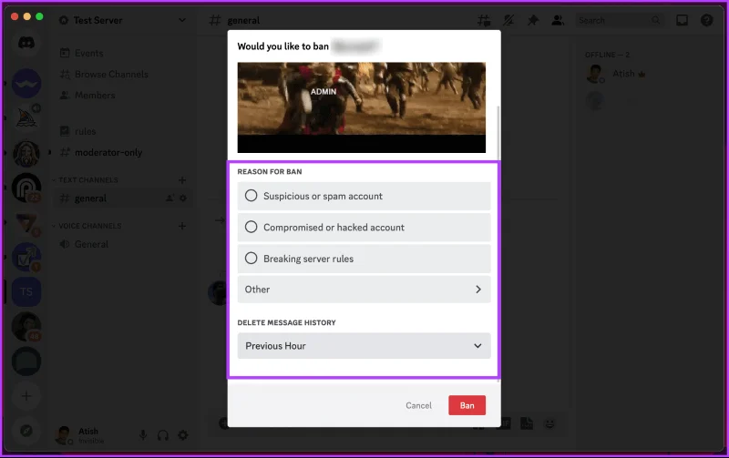Select Breaking server rules reason
This screenshot has height=458, width=729.
point(364,259)
